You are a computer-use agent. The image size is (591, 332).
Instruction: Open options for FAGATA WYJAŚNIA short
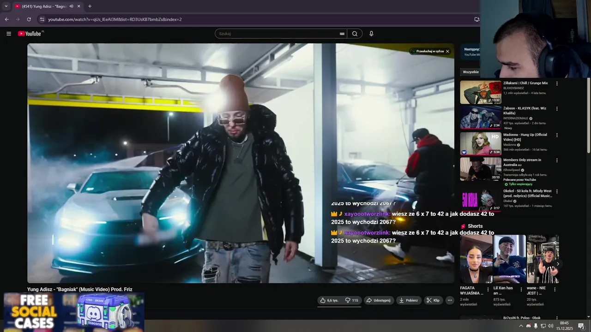488,290
